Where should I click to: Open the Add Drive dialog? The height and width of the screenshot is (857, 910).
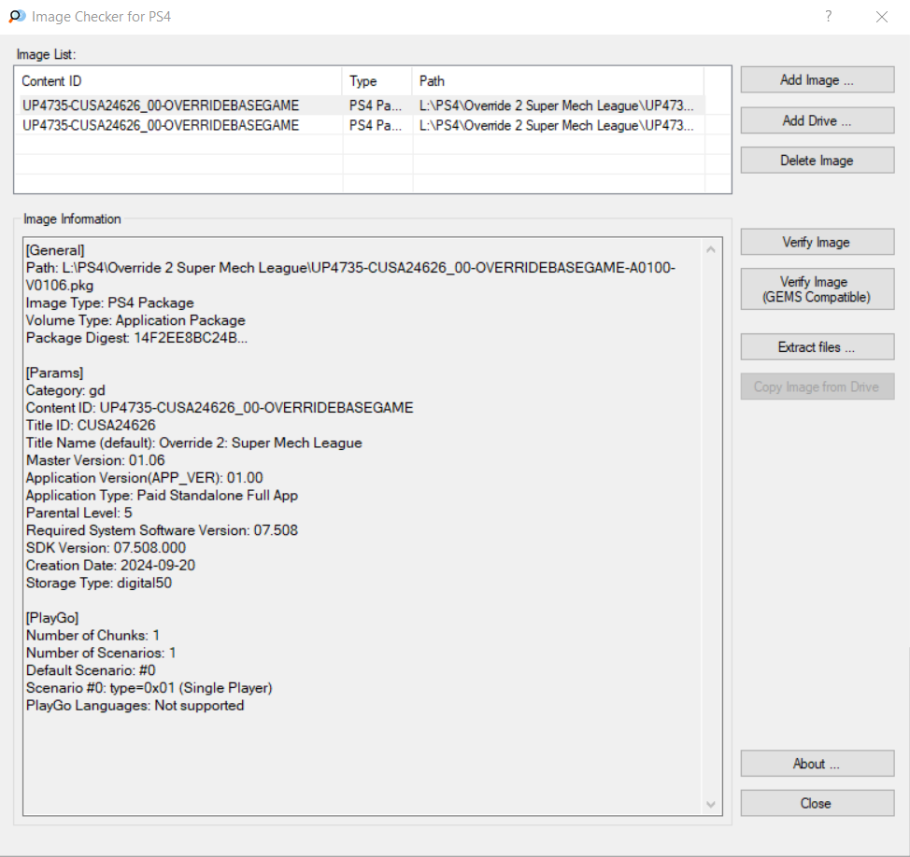[818, 120]
